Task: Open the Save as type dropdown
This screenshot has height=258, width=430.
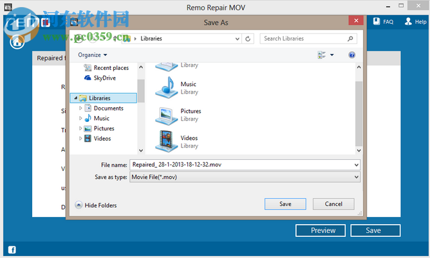Action: [356, 177]
